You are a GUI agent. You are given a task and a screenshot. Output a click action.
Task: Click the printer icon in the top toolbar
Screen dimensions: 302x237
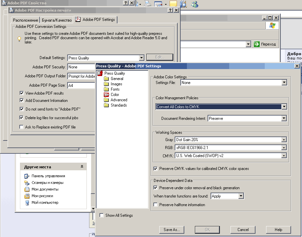tap(148, 4)
